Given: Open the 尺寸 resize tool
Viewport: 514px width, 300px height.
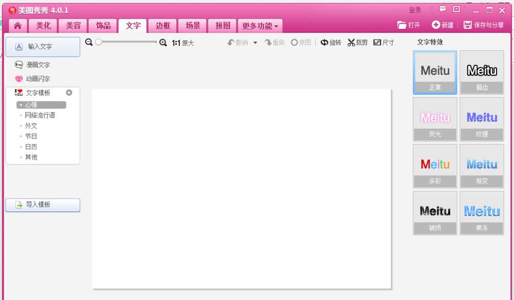Looking at the screenshot, I should tap(383, 42).
